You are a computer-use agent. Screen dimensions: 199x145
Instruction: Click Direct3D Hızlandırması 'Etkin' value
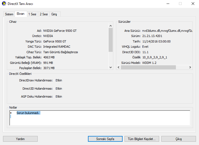point(59,89)
